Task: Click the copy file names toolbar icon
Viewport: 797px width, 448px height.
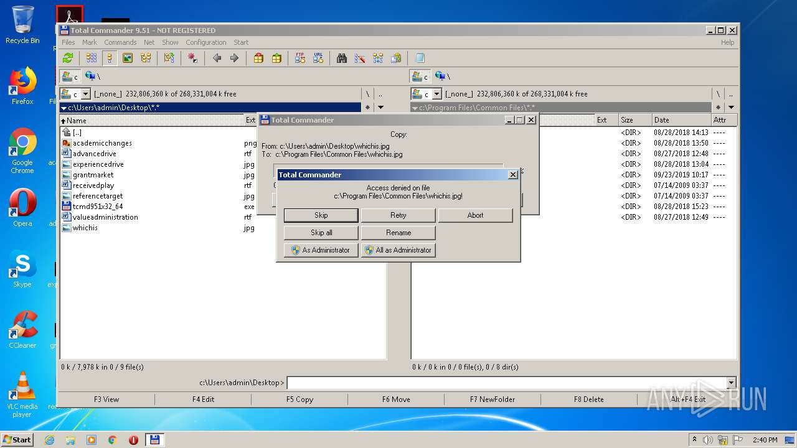Action: pyautogui.click(x=396, y=58)
